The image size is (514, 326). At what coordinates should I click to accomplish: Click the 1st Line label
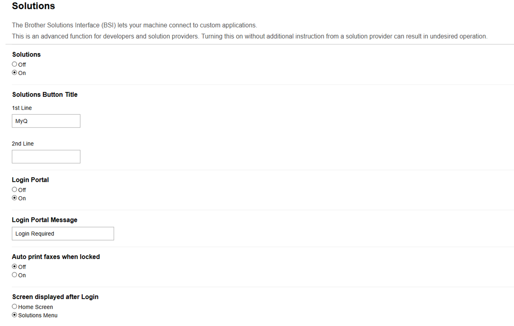pos(22,108)
